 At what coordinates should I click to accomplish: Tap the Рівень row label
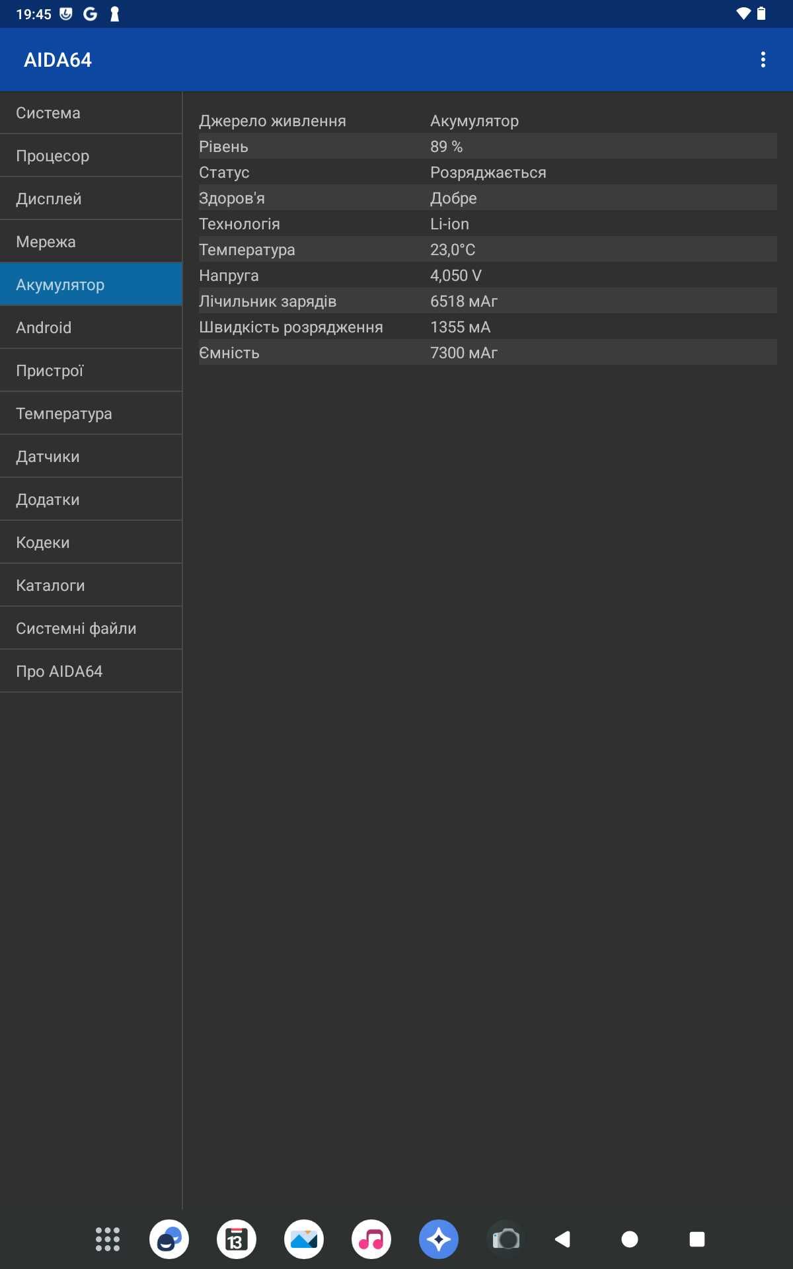tap(223, 147)
